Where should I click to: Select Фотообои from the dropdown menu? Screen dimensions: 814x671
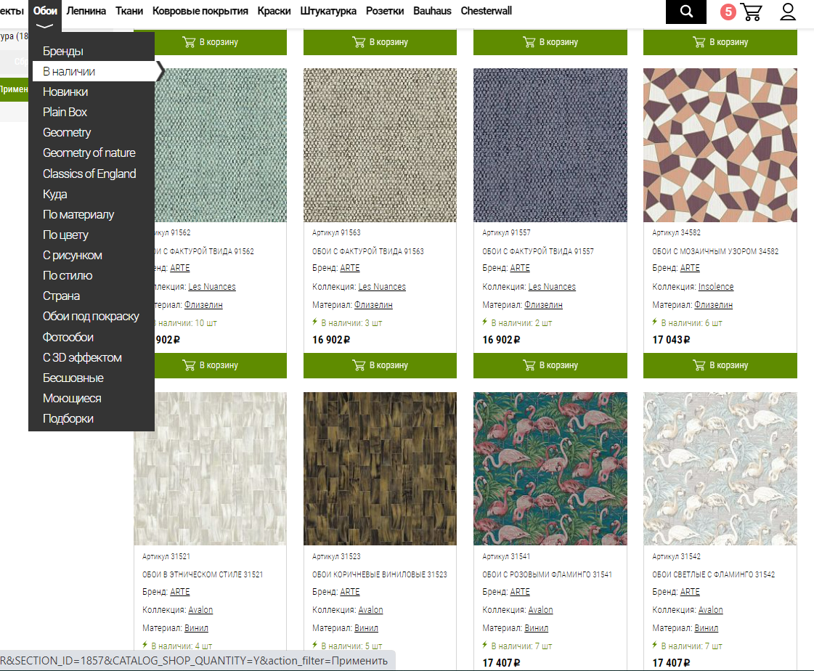pyautogui.click(x=68, y=337)
